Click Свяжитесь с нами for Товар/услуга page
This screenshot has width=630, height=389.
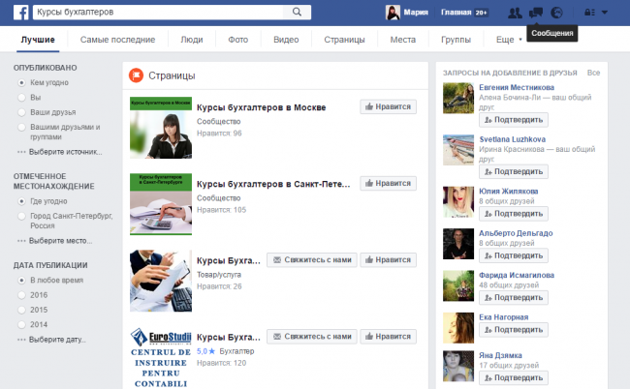[x=312, y=260]
